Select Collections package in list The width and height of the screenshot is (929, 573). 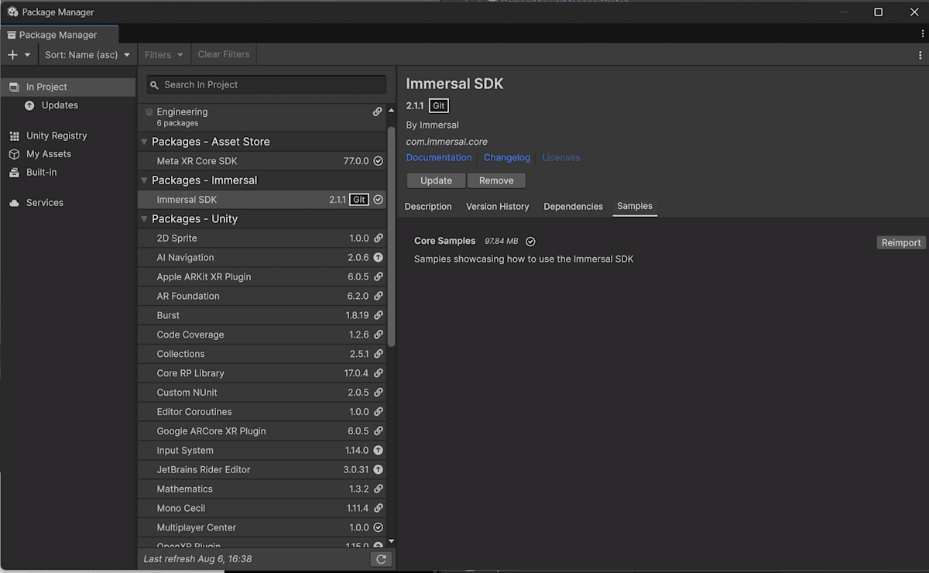pyautogui.click(x=262, y=354)
